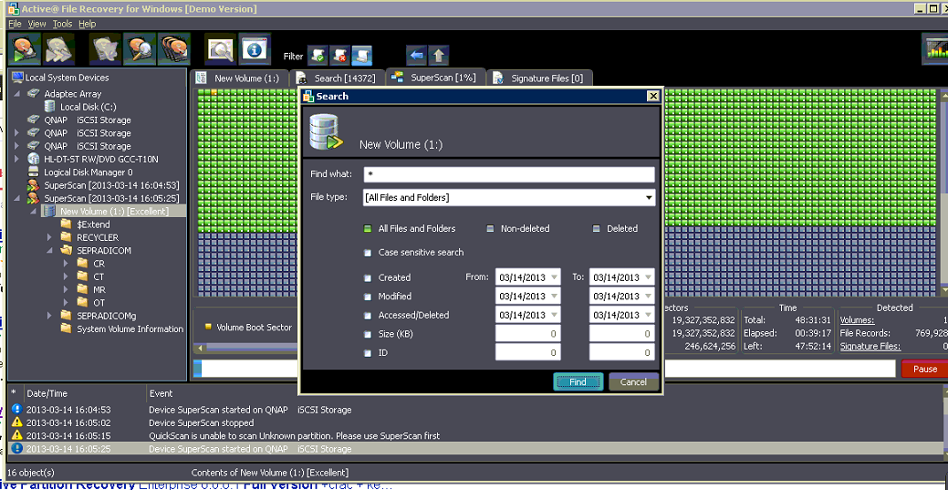Select SuperScan [2013-03-14 16:04:53] result
Image resolution: width=948 pixels, height=490 pixels.
[111, 185]
